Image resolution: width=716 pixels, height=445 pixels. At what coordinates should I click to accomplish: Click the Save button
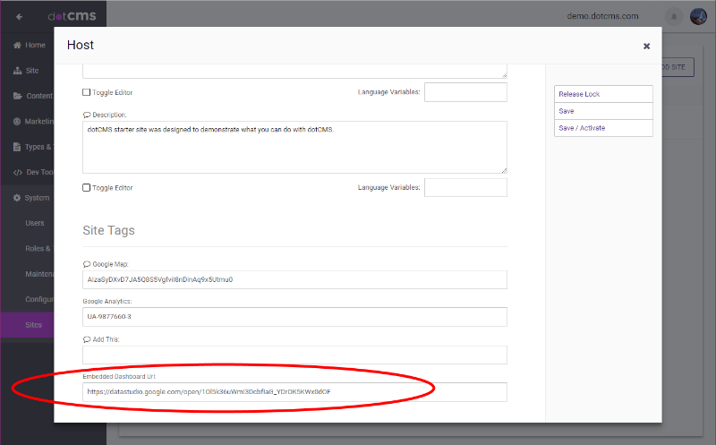click(x=603, y=111)
